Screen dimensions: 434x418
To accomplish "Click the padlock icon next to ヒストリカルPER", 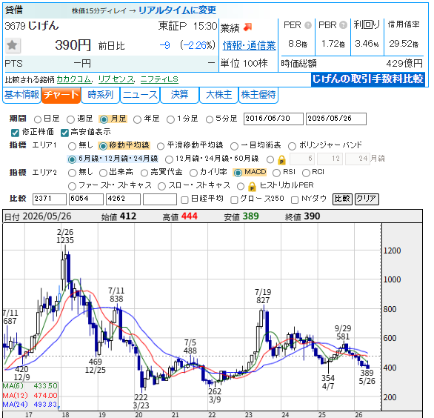I will [x=252, y=187].
